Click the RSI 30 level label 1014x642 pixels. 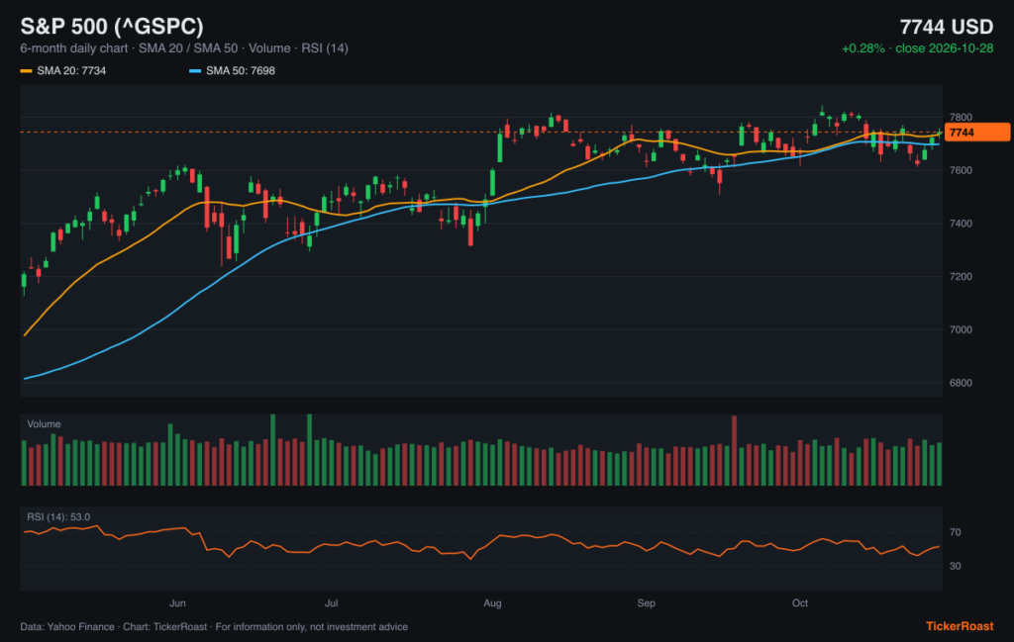click(x=956, y=566)
